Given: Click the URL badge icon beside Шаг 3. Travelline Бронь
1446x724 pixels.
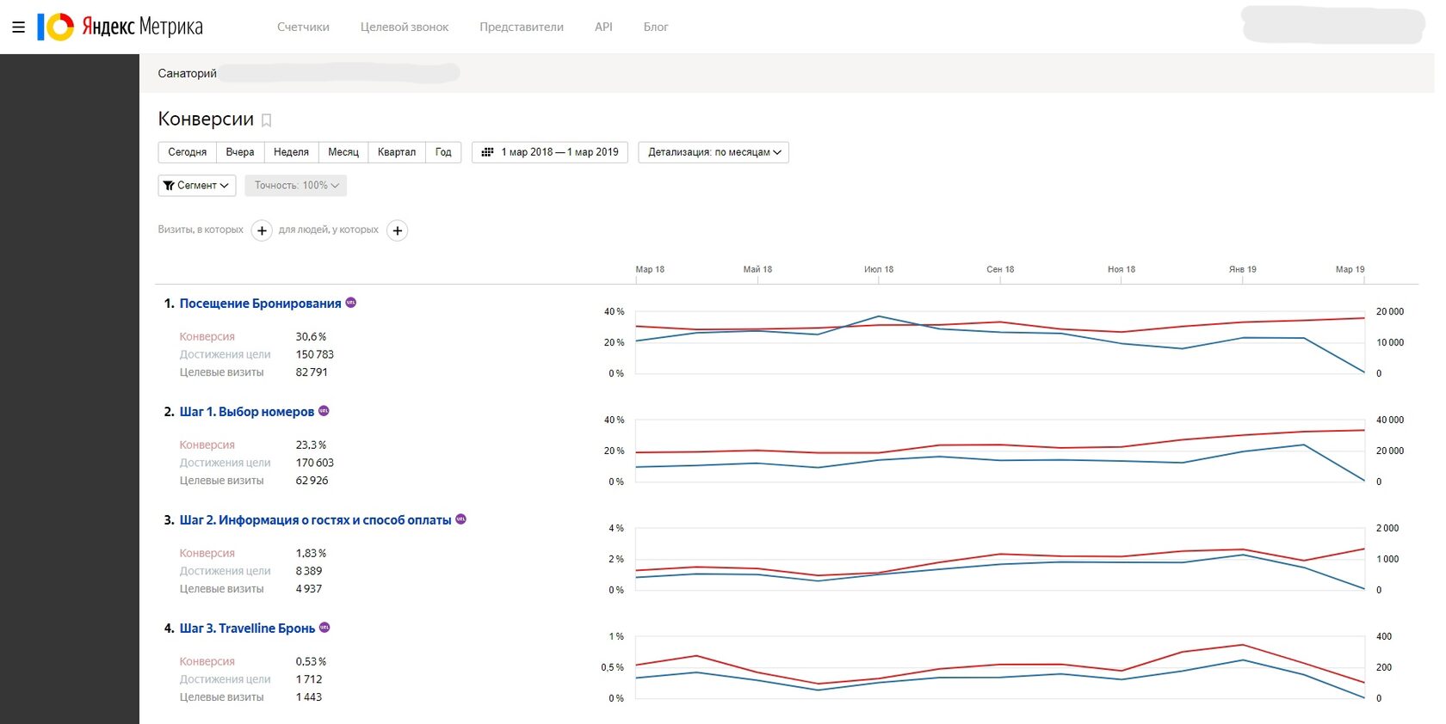Looking at the screenshot, I should (324, 628).
